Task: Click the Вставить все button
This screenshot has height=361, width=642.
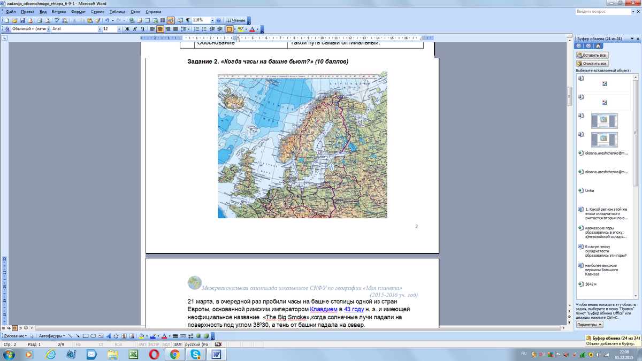Action: tap(592, 55)
